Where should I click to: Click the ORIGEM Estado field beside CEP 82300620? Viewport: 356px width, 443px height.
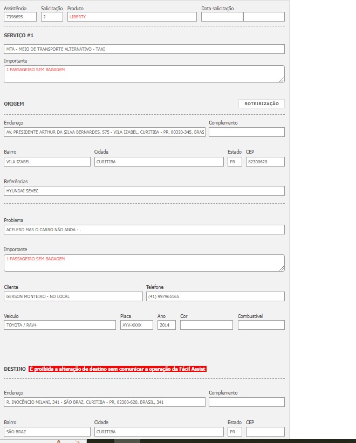[235, 162]
